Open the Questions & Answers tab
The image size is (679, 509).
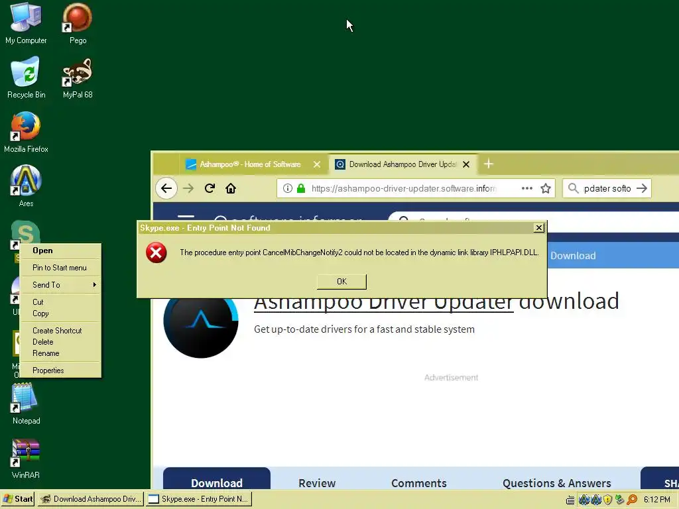tap(556, 483)
